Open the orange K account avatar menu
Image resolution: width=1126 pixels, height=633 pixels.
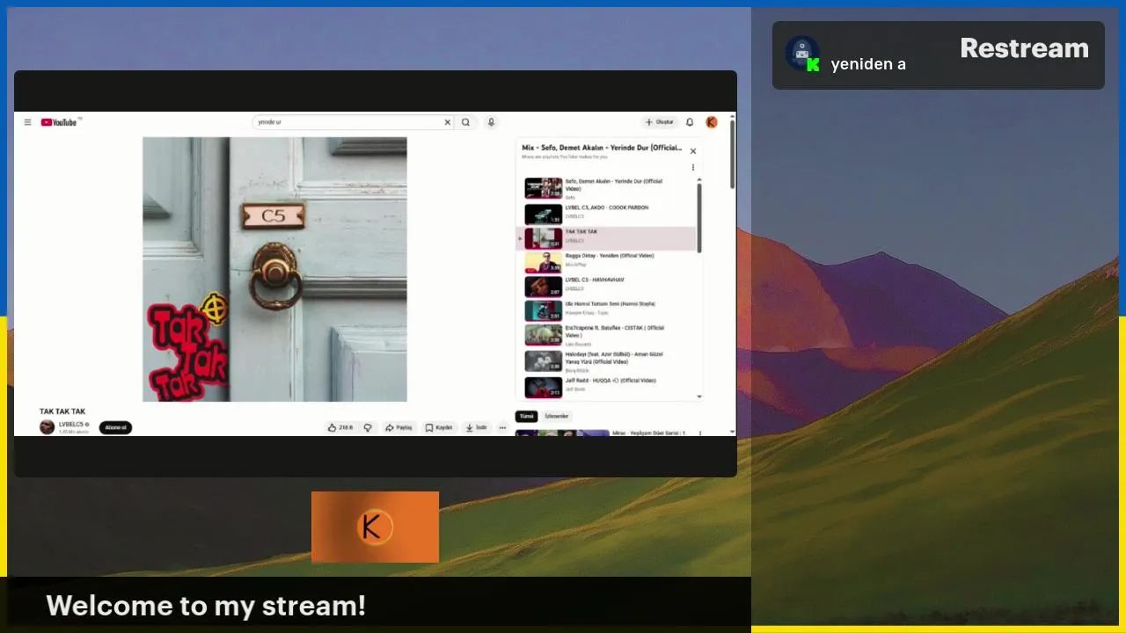pyautogui.click(x=712, y=122)
